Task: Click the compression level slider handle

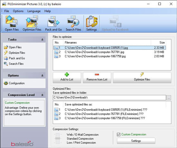Action: [x=58, y=138]
